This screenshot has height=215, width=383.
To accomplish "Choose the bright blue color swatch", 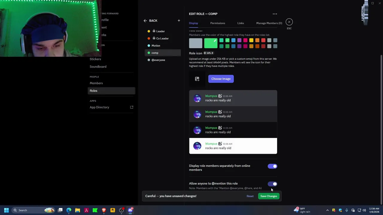I will [233, 40].
